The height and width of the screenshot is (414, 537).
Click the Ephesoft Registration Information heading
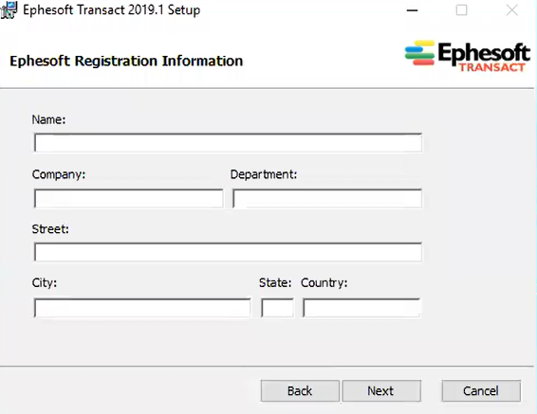[x=126, y=61]
